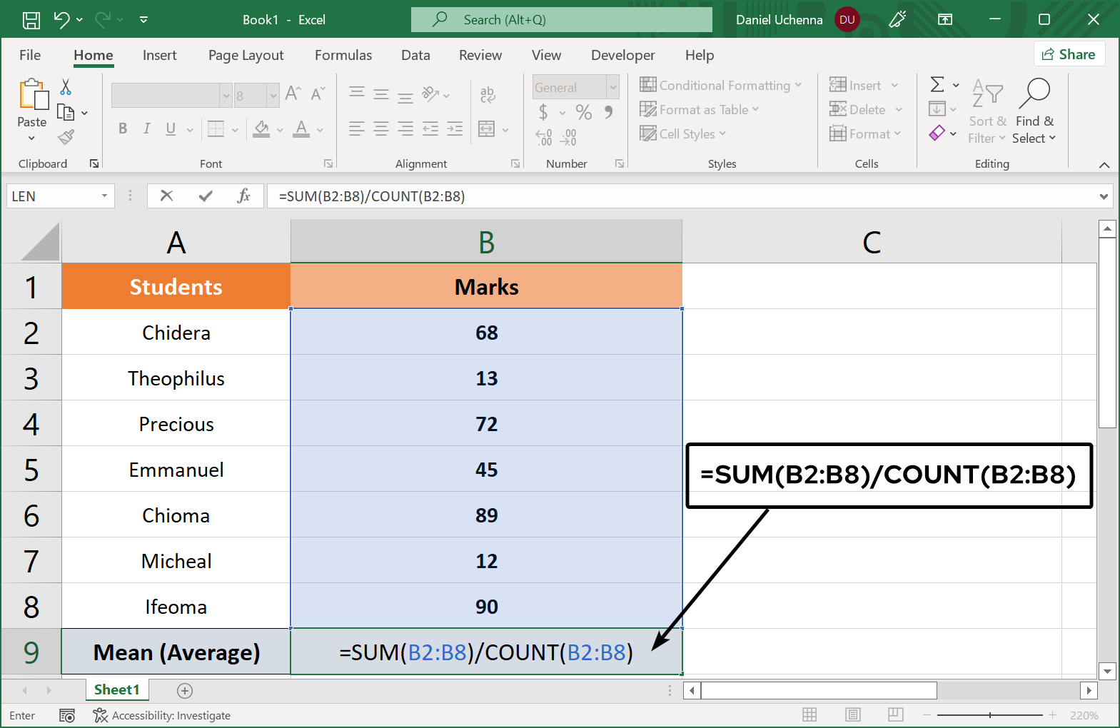This screenshot has height=728, width=1120.
Task: Click the Save icon in title bar
Action: (31, 20)
